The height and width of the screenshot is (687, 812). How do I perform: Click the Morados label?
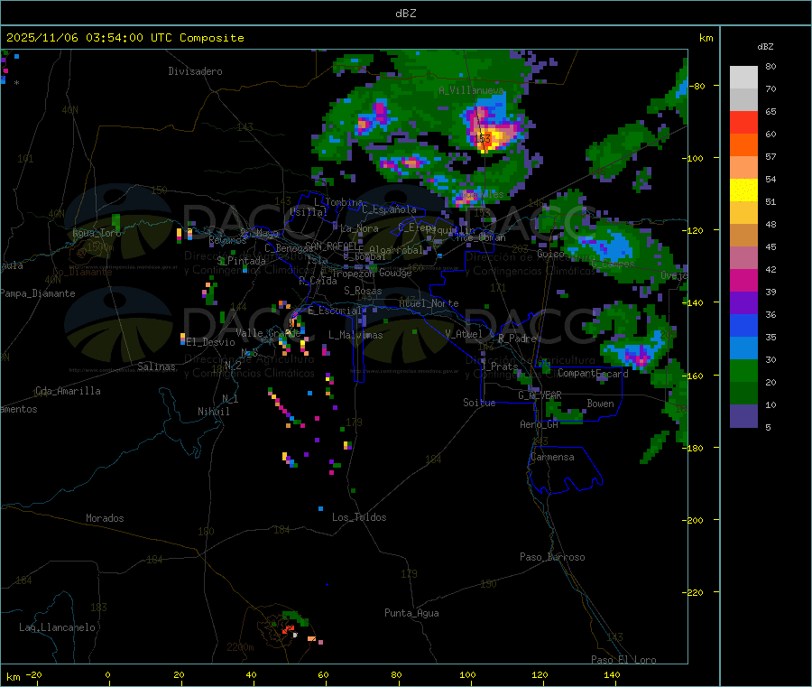click(x=105, y=518)
